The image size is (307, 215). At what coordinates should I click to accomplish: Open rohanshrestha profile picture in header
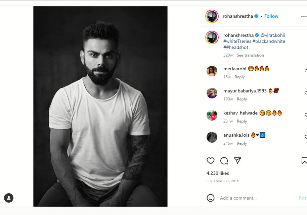pos(212,16)
